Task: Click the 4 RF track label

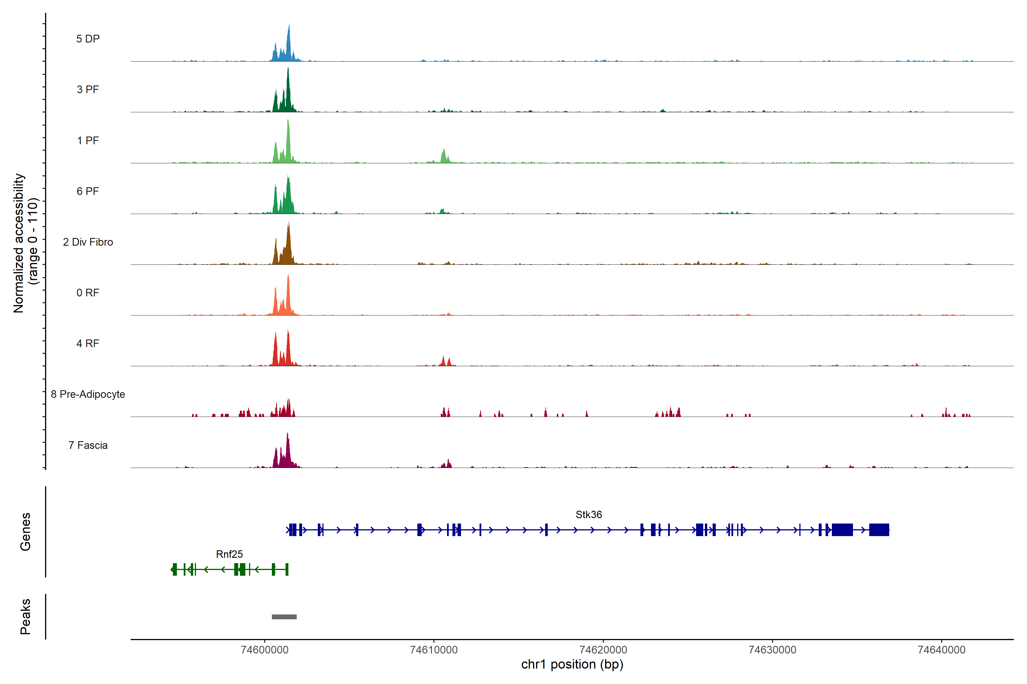Action: coord(88,343)
